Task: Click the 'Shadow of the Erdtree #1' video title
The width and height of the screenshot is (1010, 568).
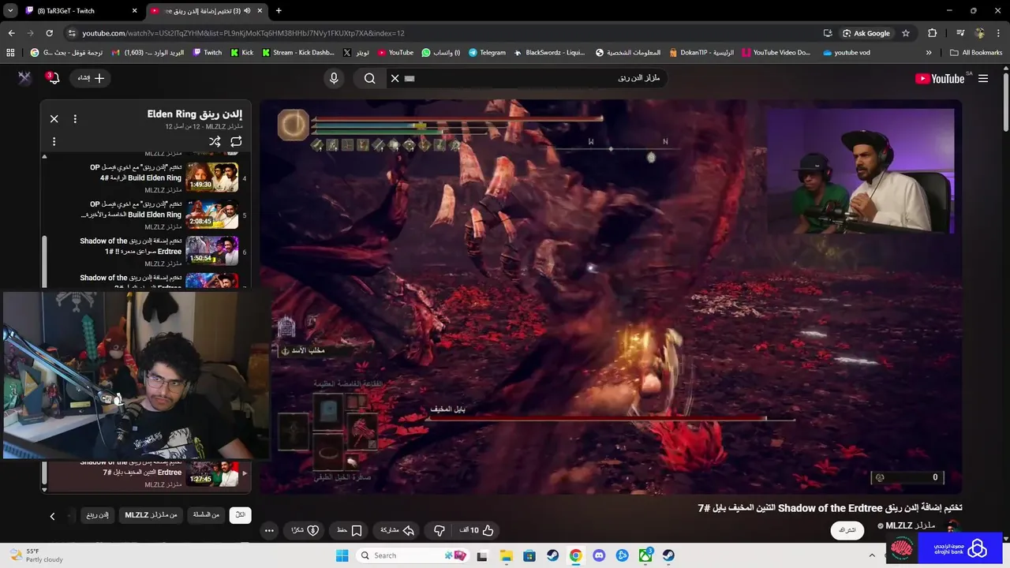Action: (130, 246)
